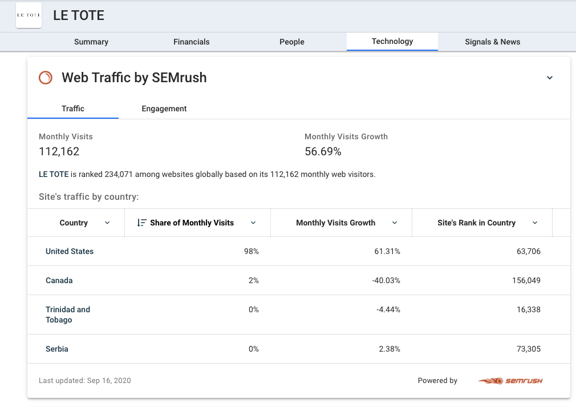This screenshot has height=407, width=576.
Task: Open the Country column dropdown
Action: tap(107, 223)
